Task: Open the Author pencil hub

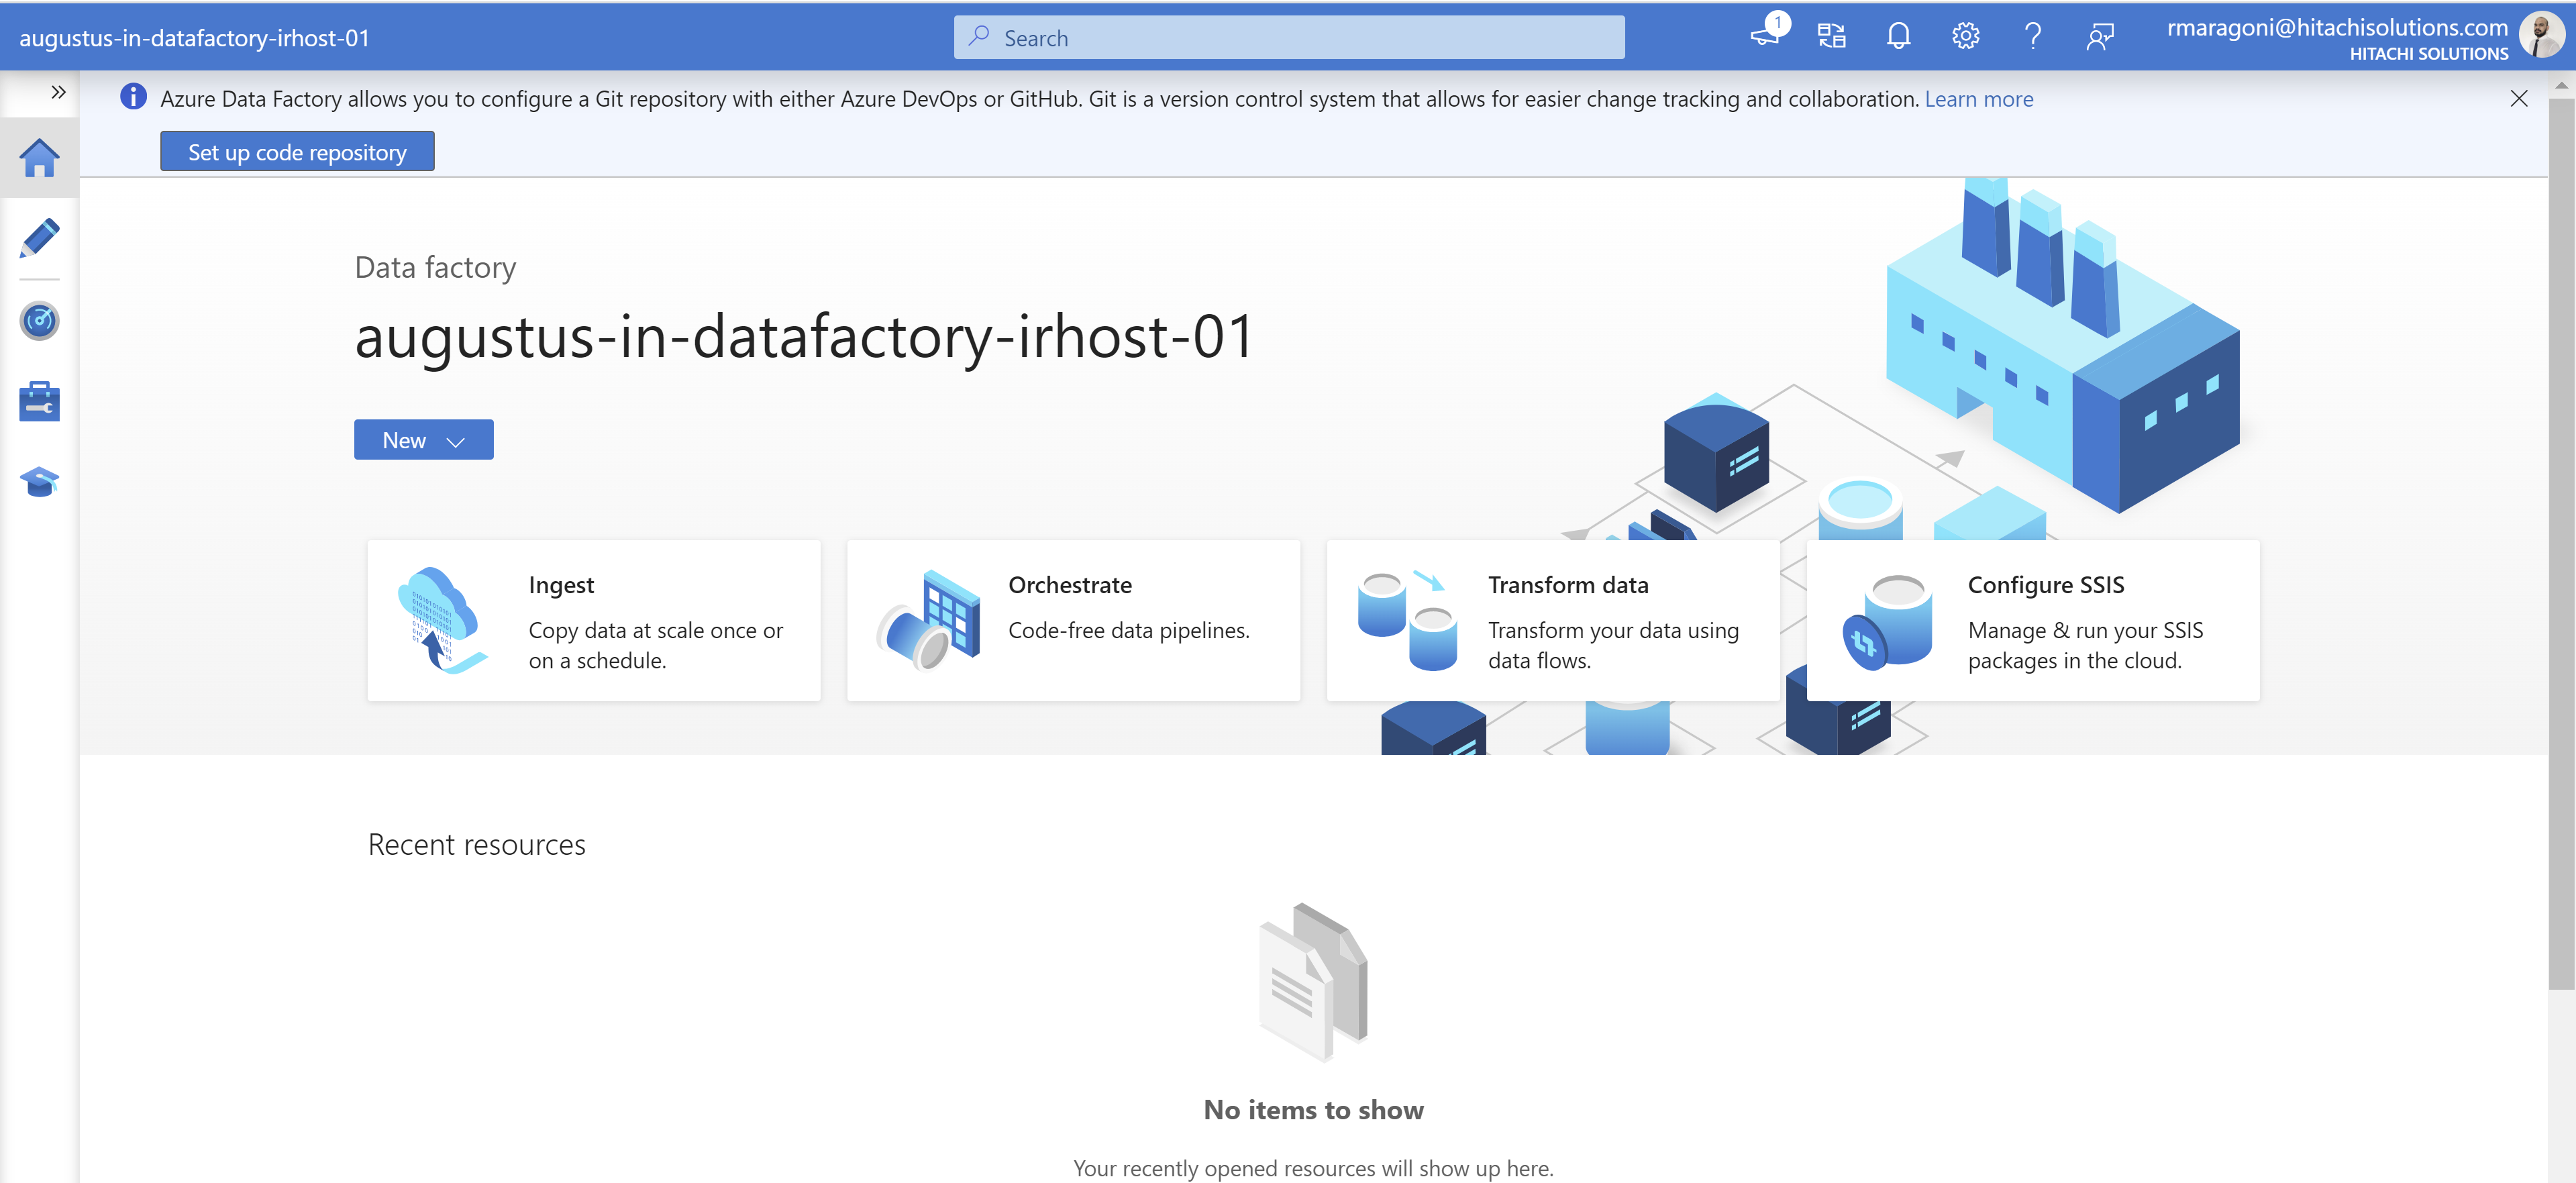Action: 39,238
